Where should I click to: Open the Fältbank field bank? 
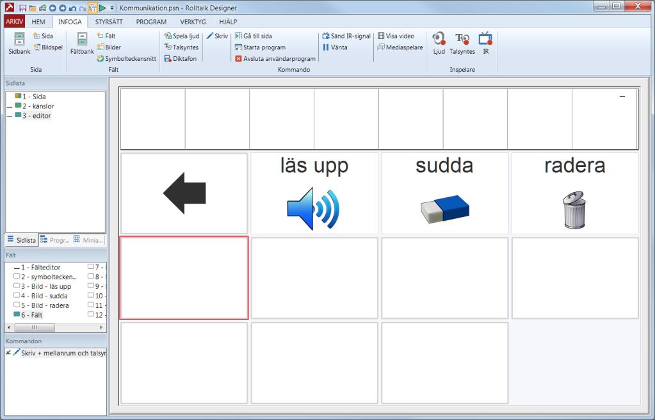click(82, 44)
